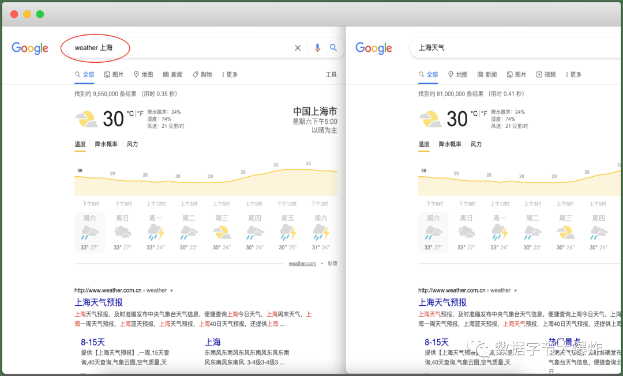Open Google logo in "weather 上海" window

(x=30, y=48)
